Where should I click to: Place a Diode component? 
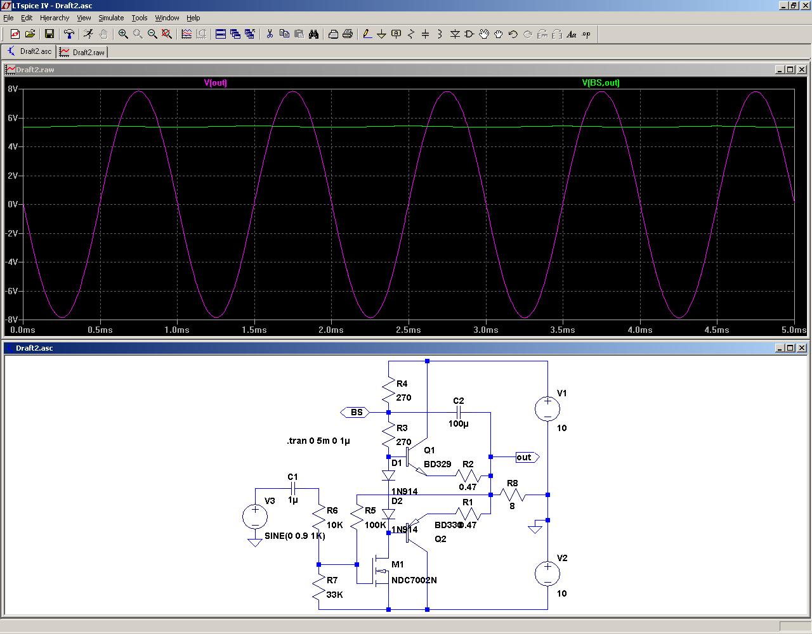coord(455,34)
